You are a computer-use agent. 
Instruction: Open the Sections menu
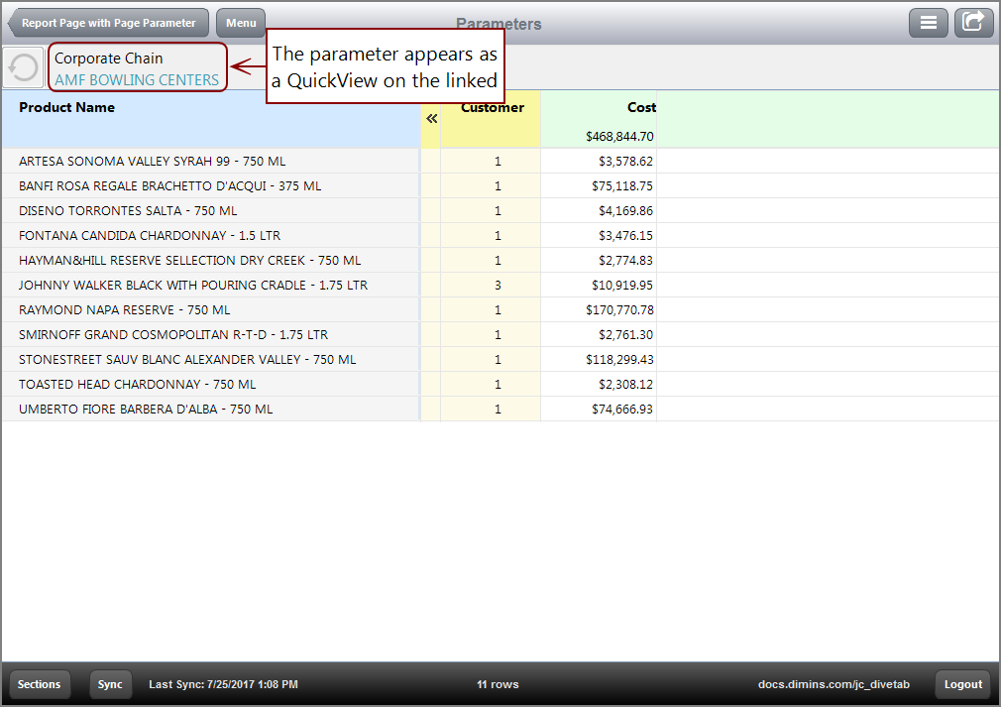click(39, 684)
